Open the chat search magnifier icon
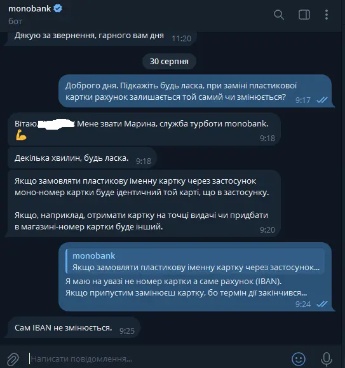 click(x=279, y=15)
